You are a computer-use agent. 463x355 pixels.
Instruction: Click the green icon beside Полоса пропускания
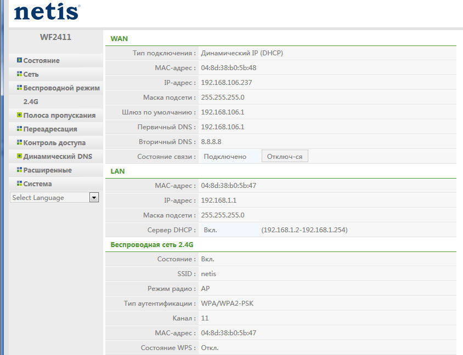[x=19, y=115]
